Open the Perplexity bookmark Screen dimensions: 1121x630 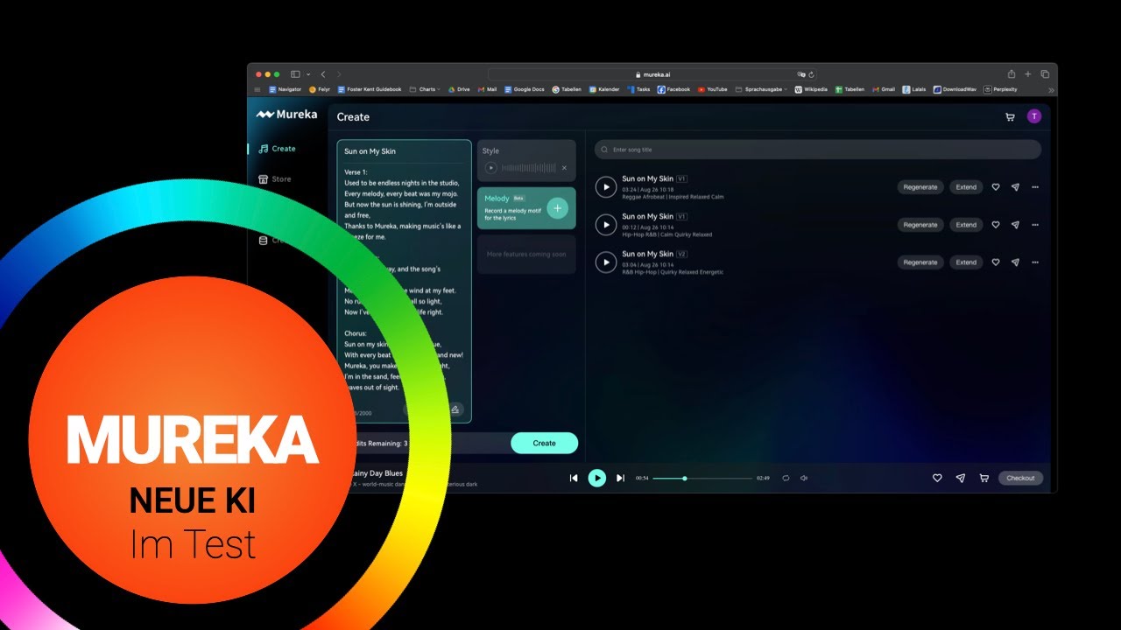coord(1001,89)
